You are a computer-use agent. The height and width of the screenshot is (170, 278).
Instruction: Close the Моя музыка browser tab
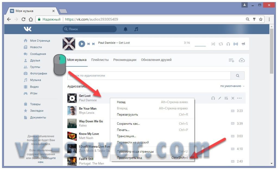point(53,11)
